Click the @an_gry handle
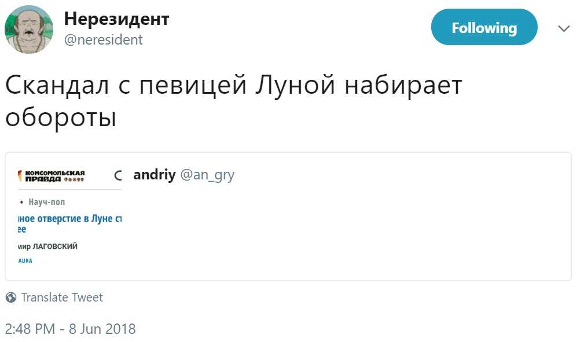The height and width of the screenshot is (342, 577). coord(207,175)
